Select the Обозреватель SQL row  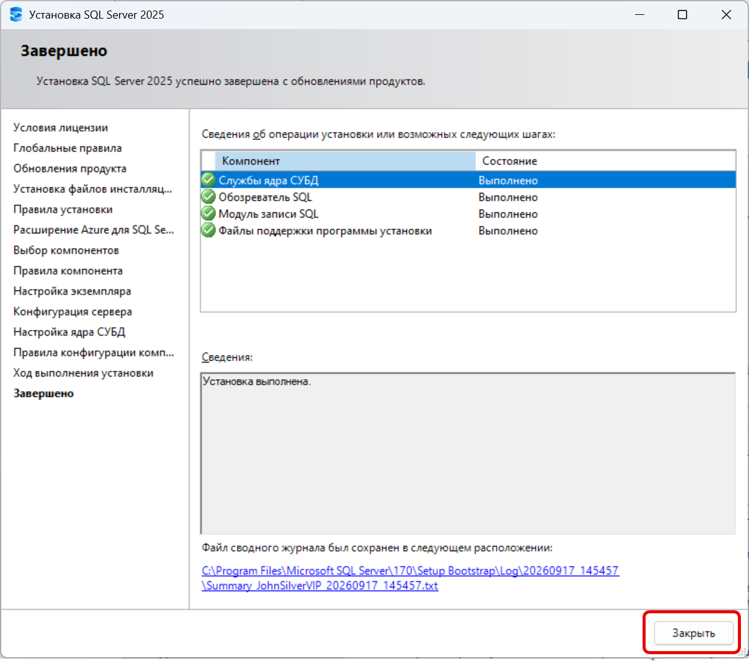(x=469, y=197)
